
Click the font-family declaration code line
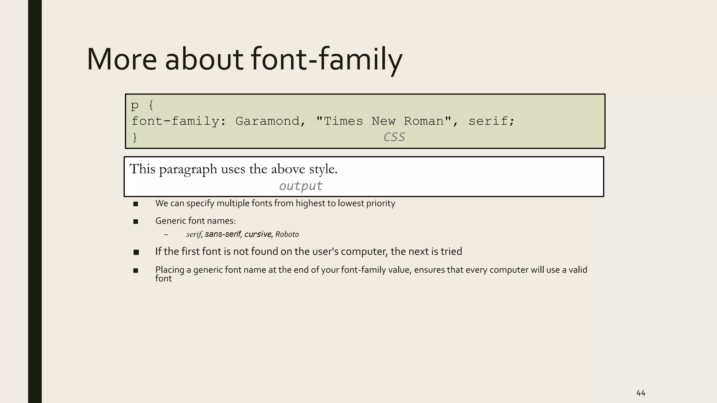323,121
